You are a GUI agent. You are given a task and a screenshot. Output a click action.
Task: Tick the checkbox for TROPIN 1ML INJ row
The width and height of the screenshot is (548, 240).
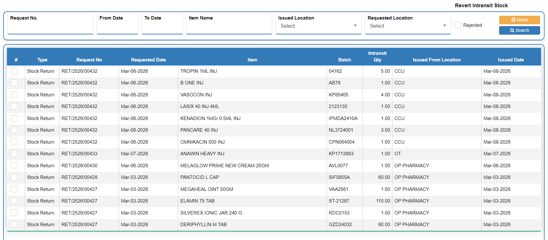pyautogui.click(x=14, y=71)
